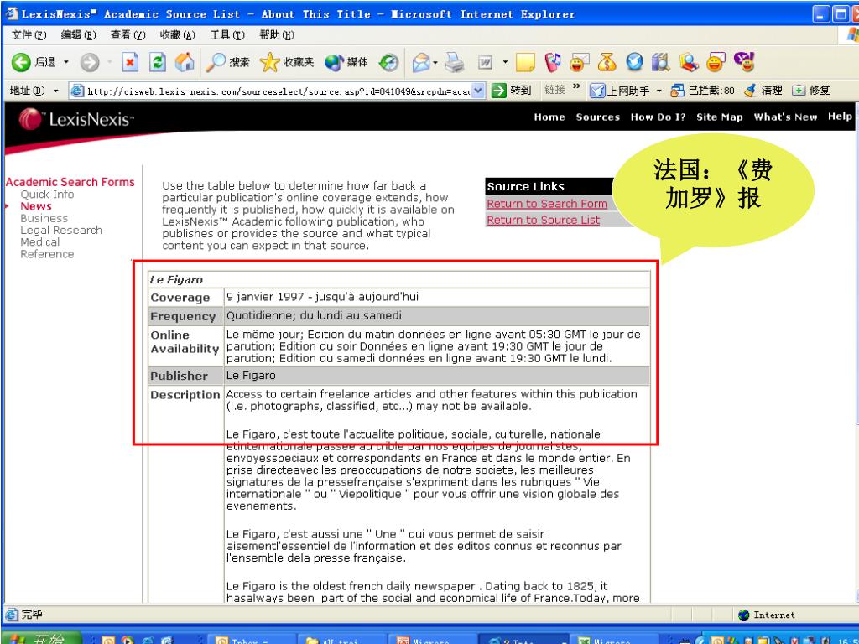Click How Do I? link

tap(658, 117)
